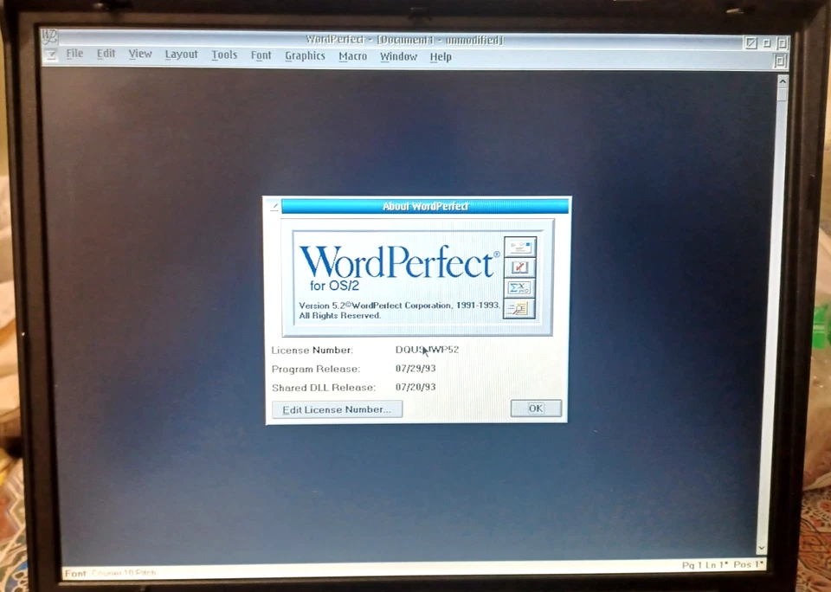Click Edit License Number button
The width and height of the screenshot is (831, 592).
point(337,409)
